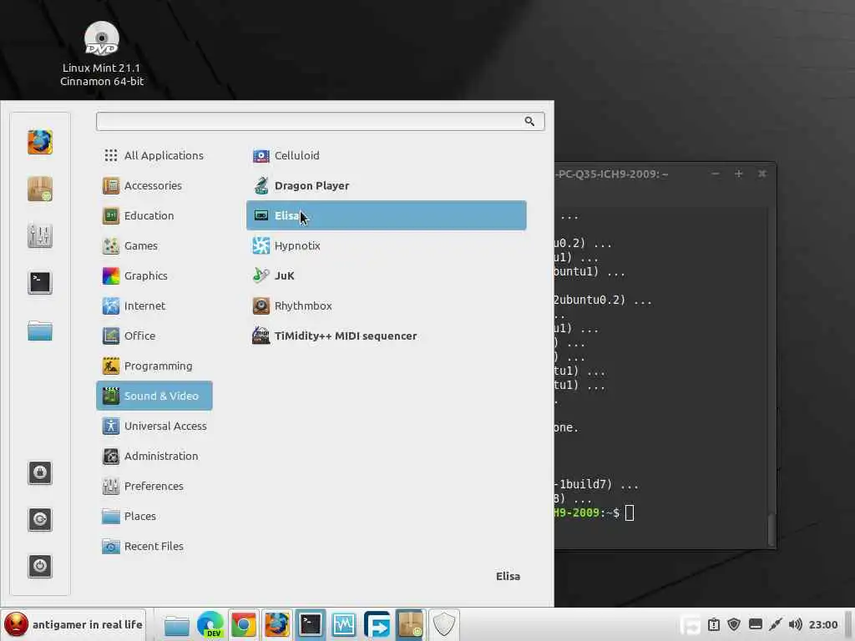Click the Lock Screen icon in sidebar

(40, 472)
